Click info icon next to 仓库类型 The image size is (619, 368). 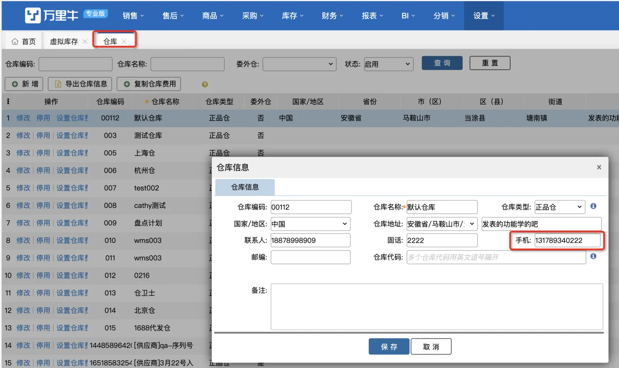coord(593,206)
